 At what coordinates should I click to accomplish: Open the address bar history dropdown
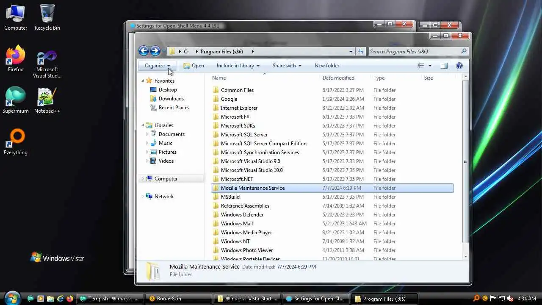351,52
